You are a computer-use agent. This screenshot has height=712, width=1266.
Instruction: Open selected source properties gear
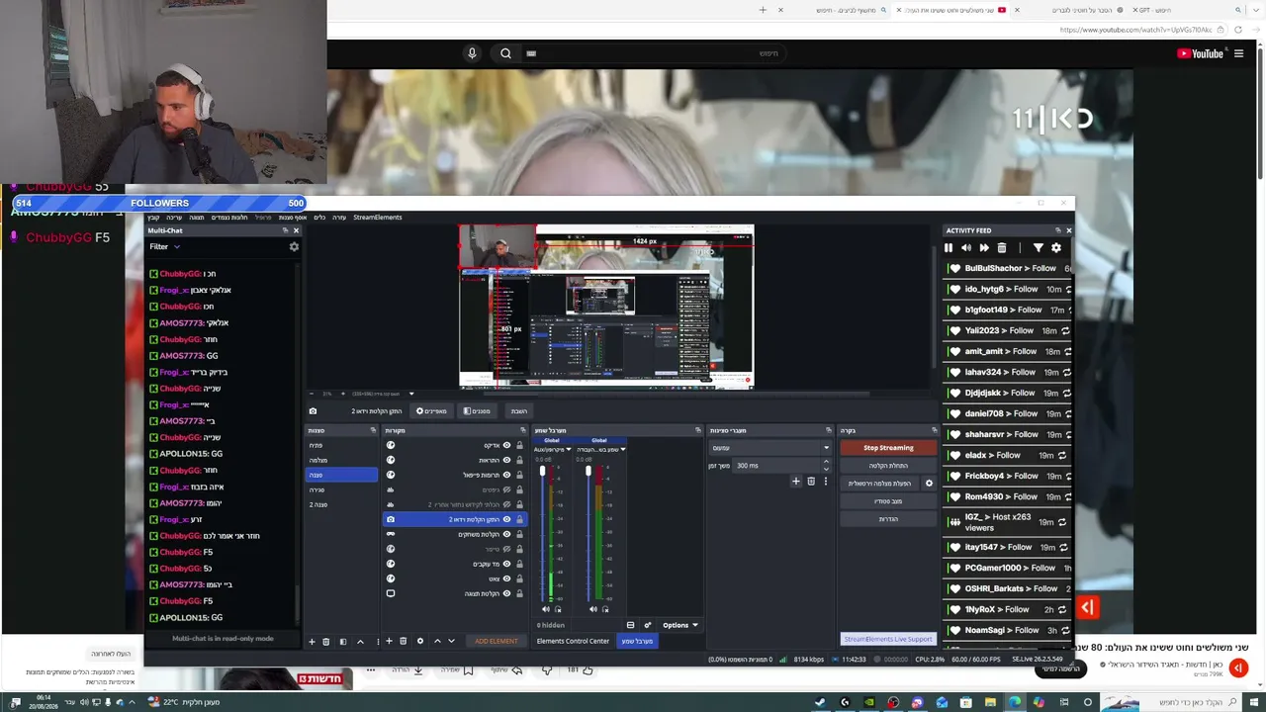(419, 641)
